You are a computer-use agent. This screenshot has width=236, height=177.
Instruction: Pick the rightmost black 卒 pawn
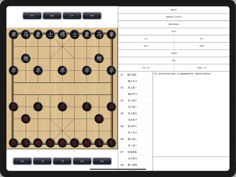[112, 71]
